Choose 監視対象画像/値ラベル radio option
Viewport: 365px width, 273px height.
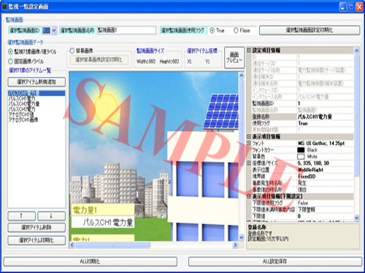10,52
